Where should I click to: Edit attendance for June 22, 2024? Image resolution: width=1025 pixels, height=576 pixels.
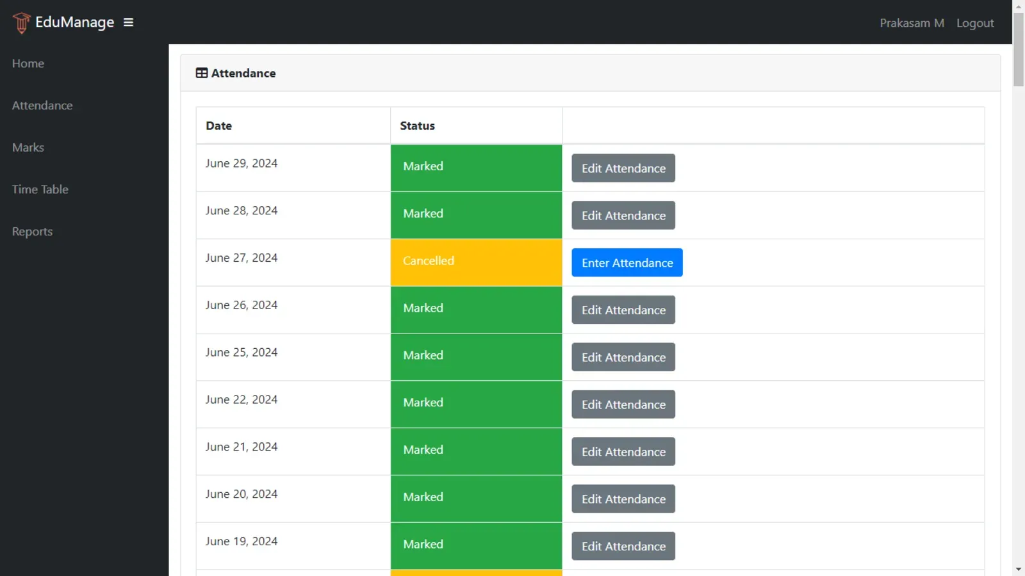tap(623, 404)
